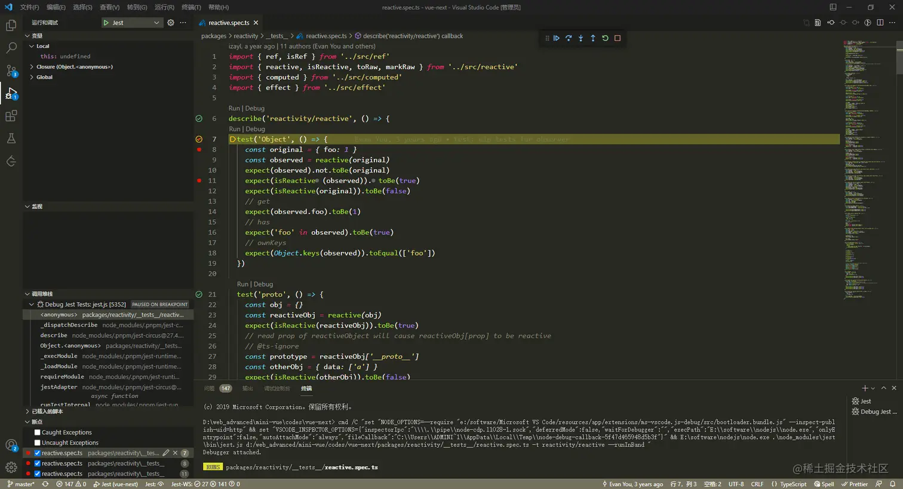Open the Manage gear in activity bar
903x489 pixels.
pyautogui.click(x=11, y=468)
